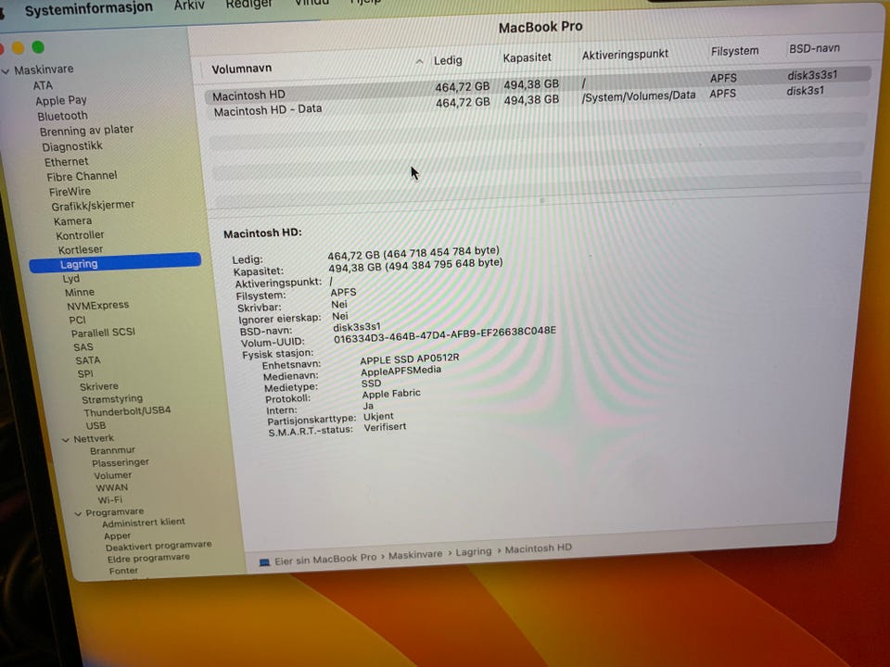
Task: Click the green zoom window button
Action: [x=38, y=47]
